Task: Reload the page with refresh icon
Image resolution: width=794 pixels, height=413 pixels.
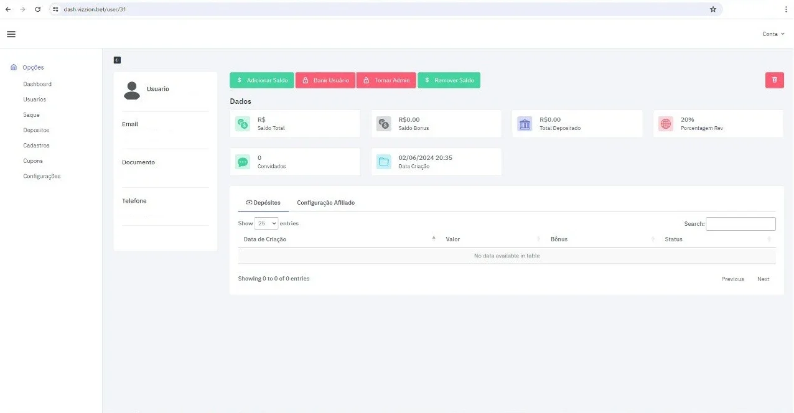Action: click(38, 9)
